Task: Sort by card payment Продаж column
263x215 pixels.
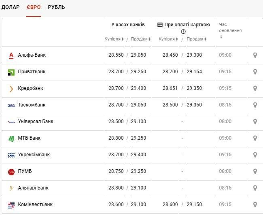Action: pos(197,39)
